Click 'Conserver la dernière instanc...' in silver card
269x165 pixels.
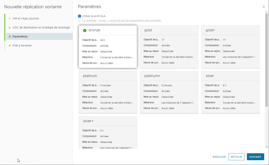[x=239, y=102]
